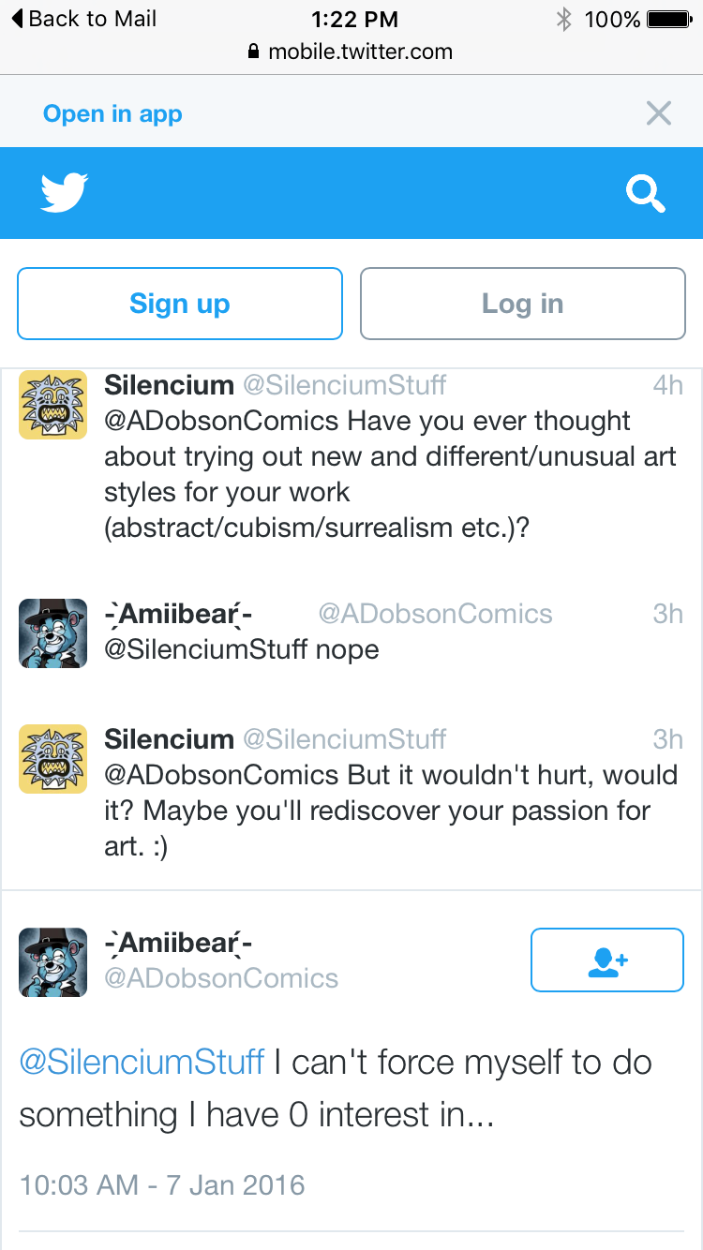Open the "nope" reply tweet

pyautogui.click(x=351, y=633)
